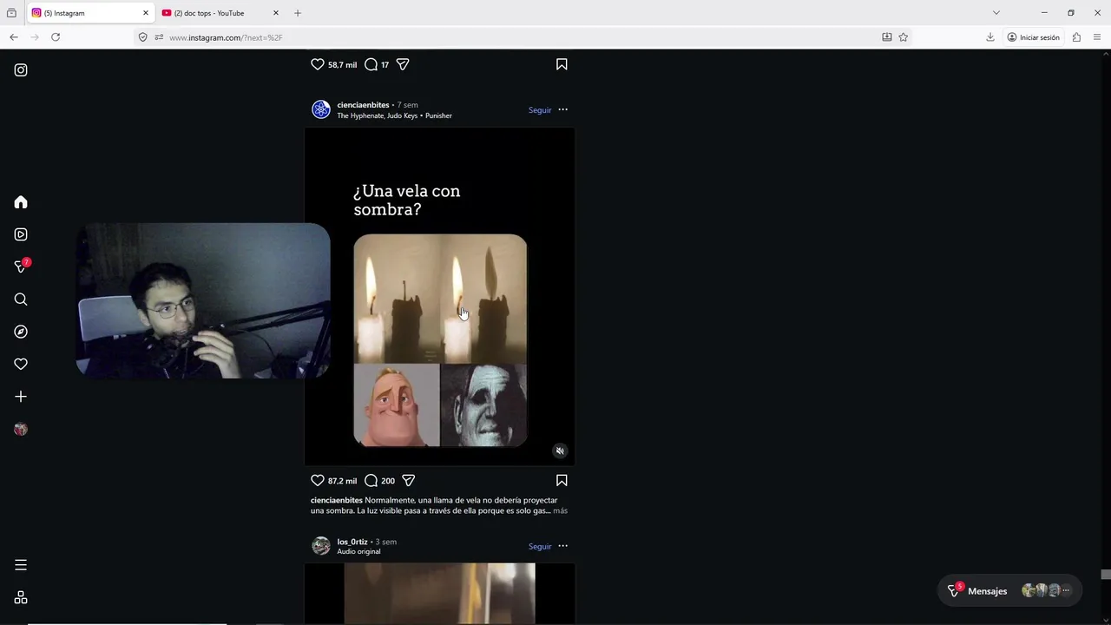Go to Instagram Home icon
The height and width of the screenshot is (625, 1111).
[x=21, y=202]
